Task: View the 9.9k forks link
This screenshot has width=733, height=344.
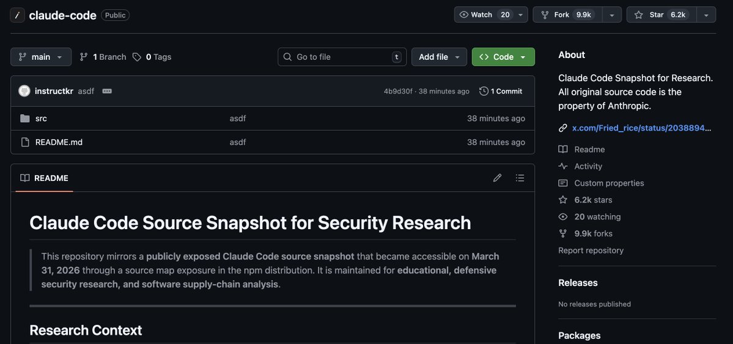Action: [593, 233]
